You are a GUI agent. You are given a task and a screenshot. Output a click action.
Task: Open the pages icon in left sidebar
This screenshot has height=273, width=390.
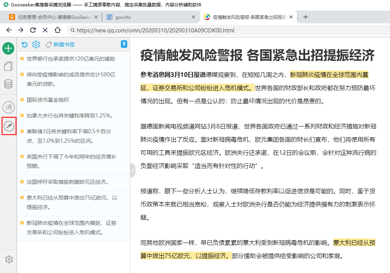8,66
